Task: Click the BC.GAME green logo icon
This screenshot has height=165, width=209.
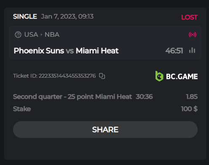Action: [159, 76]
